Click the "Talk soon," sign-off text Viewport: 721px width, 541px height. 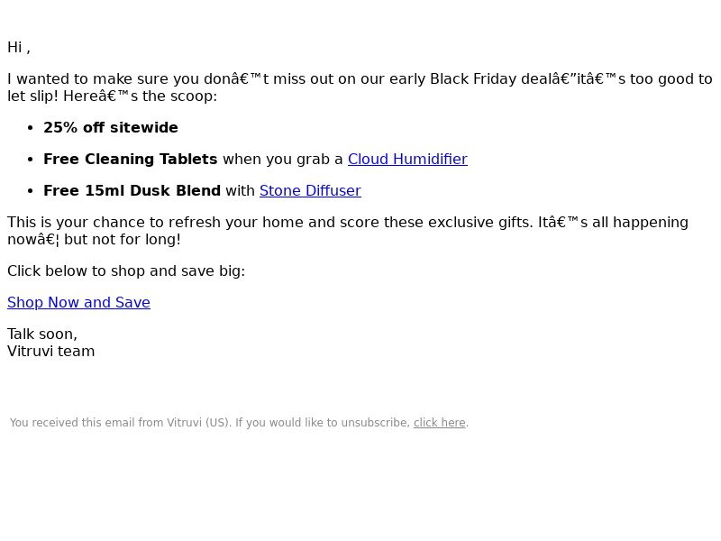[42, 334]
